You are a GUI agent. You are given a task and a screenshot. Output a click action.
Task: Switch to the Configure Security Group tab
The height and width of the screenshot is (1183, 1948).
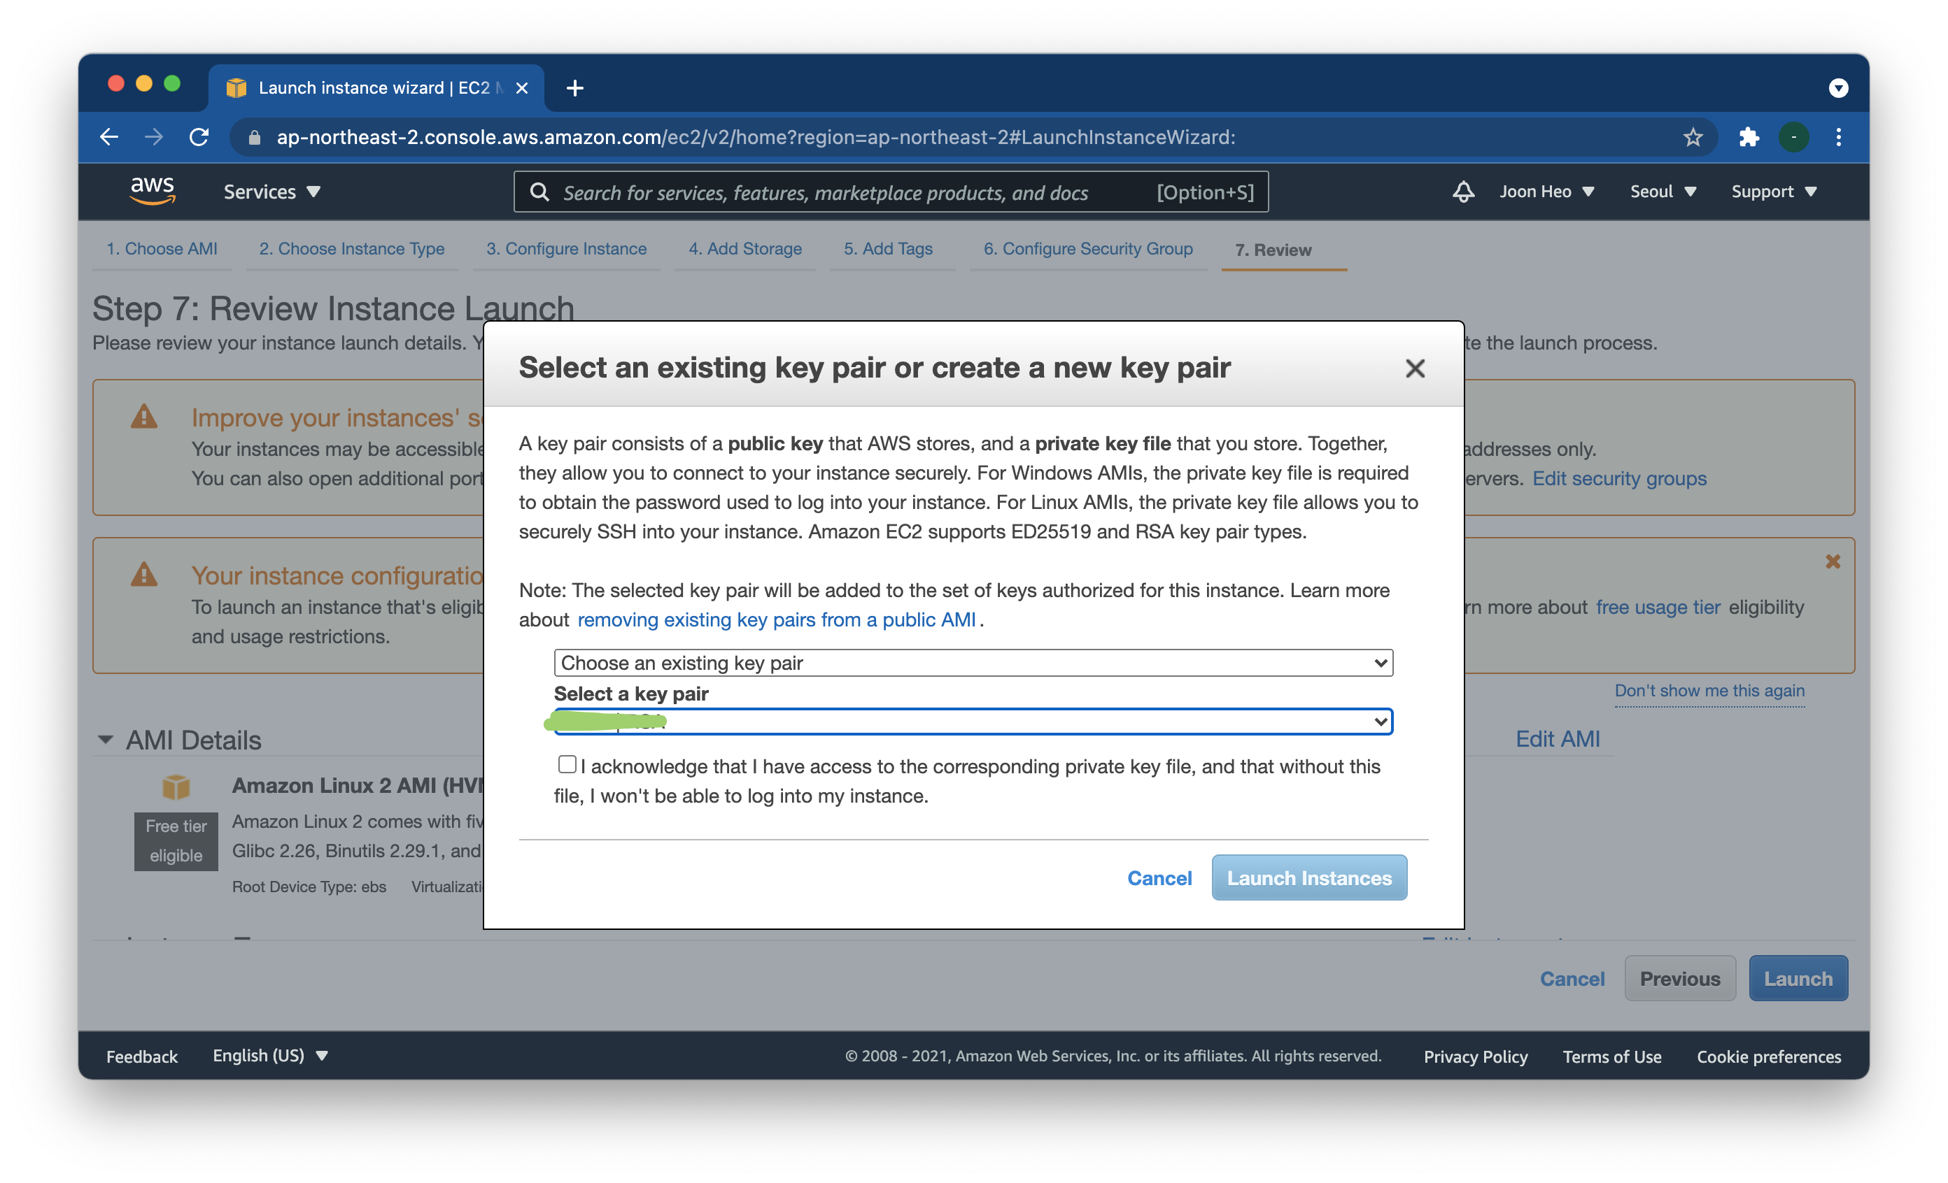click(x=1087, y=249)
